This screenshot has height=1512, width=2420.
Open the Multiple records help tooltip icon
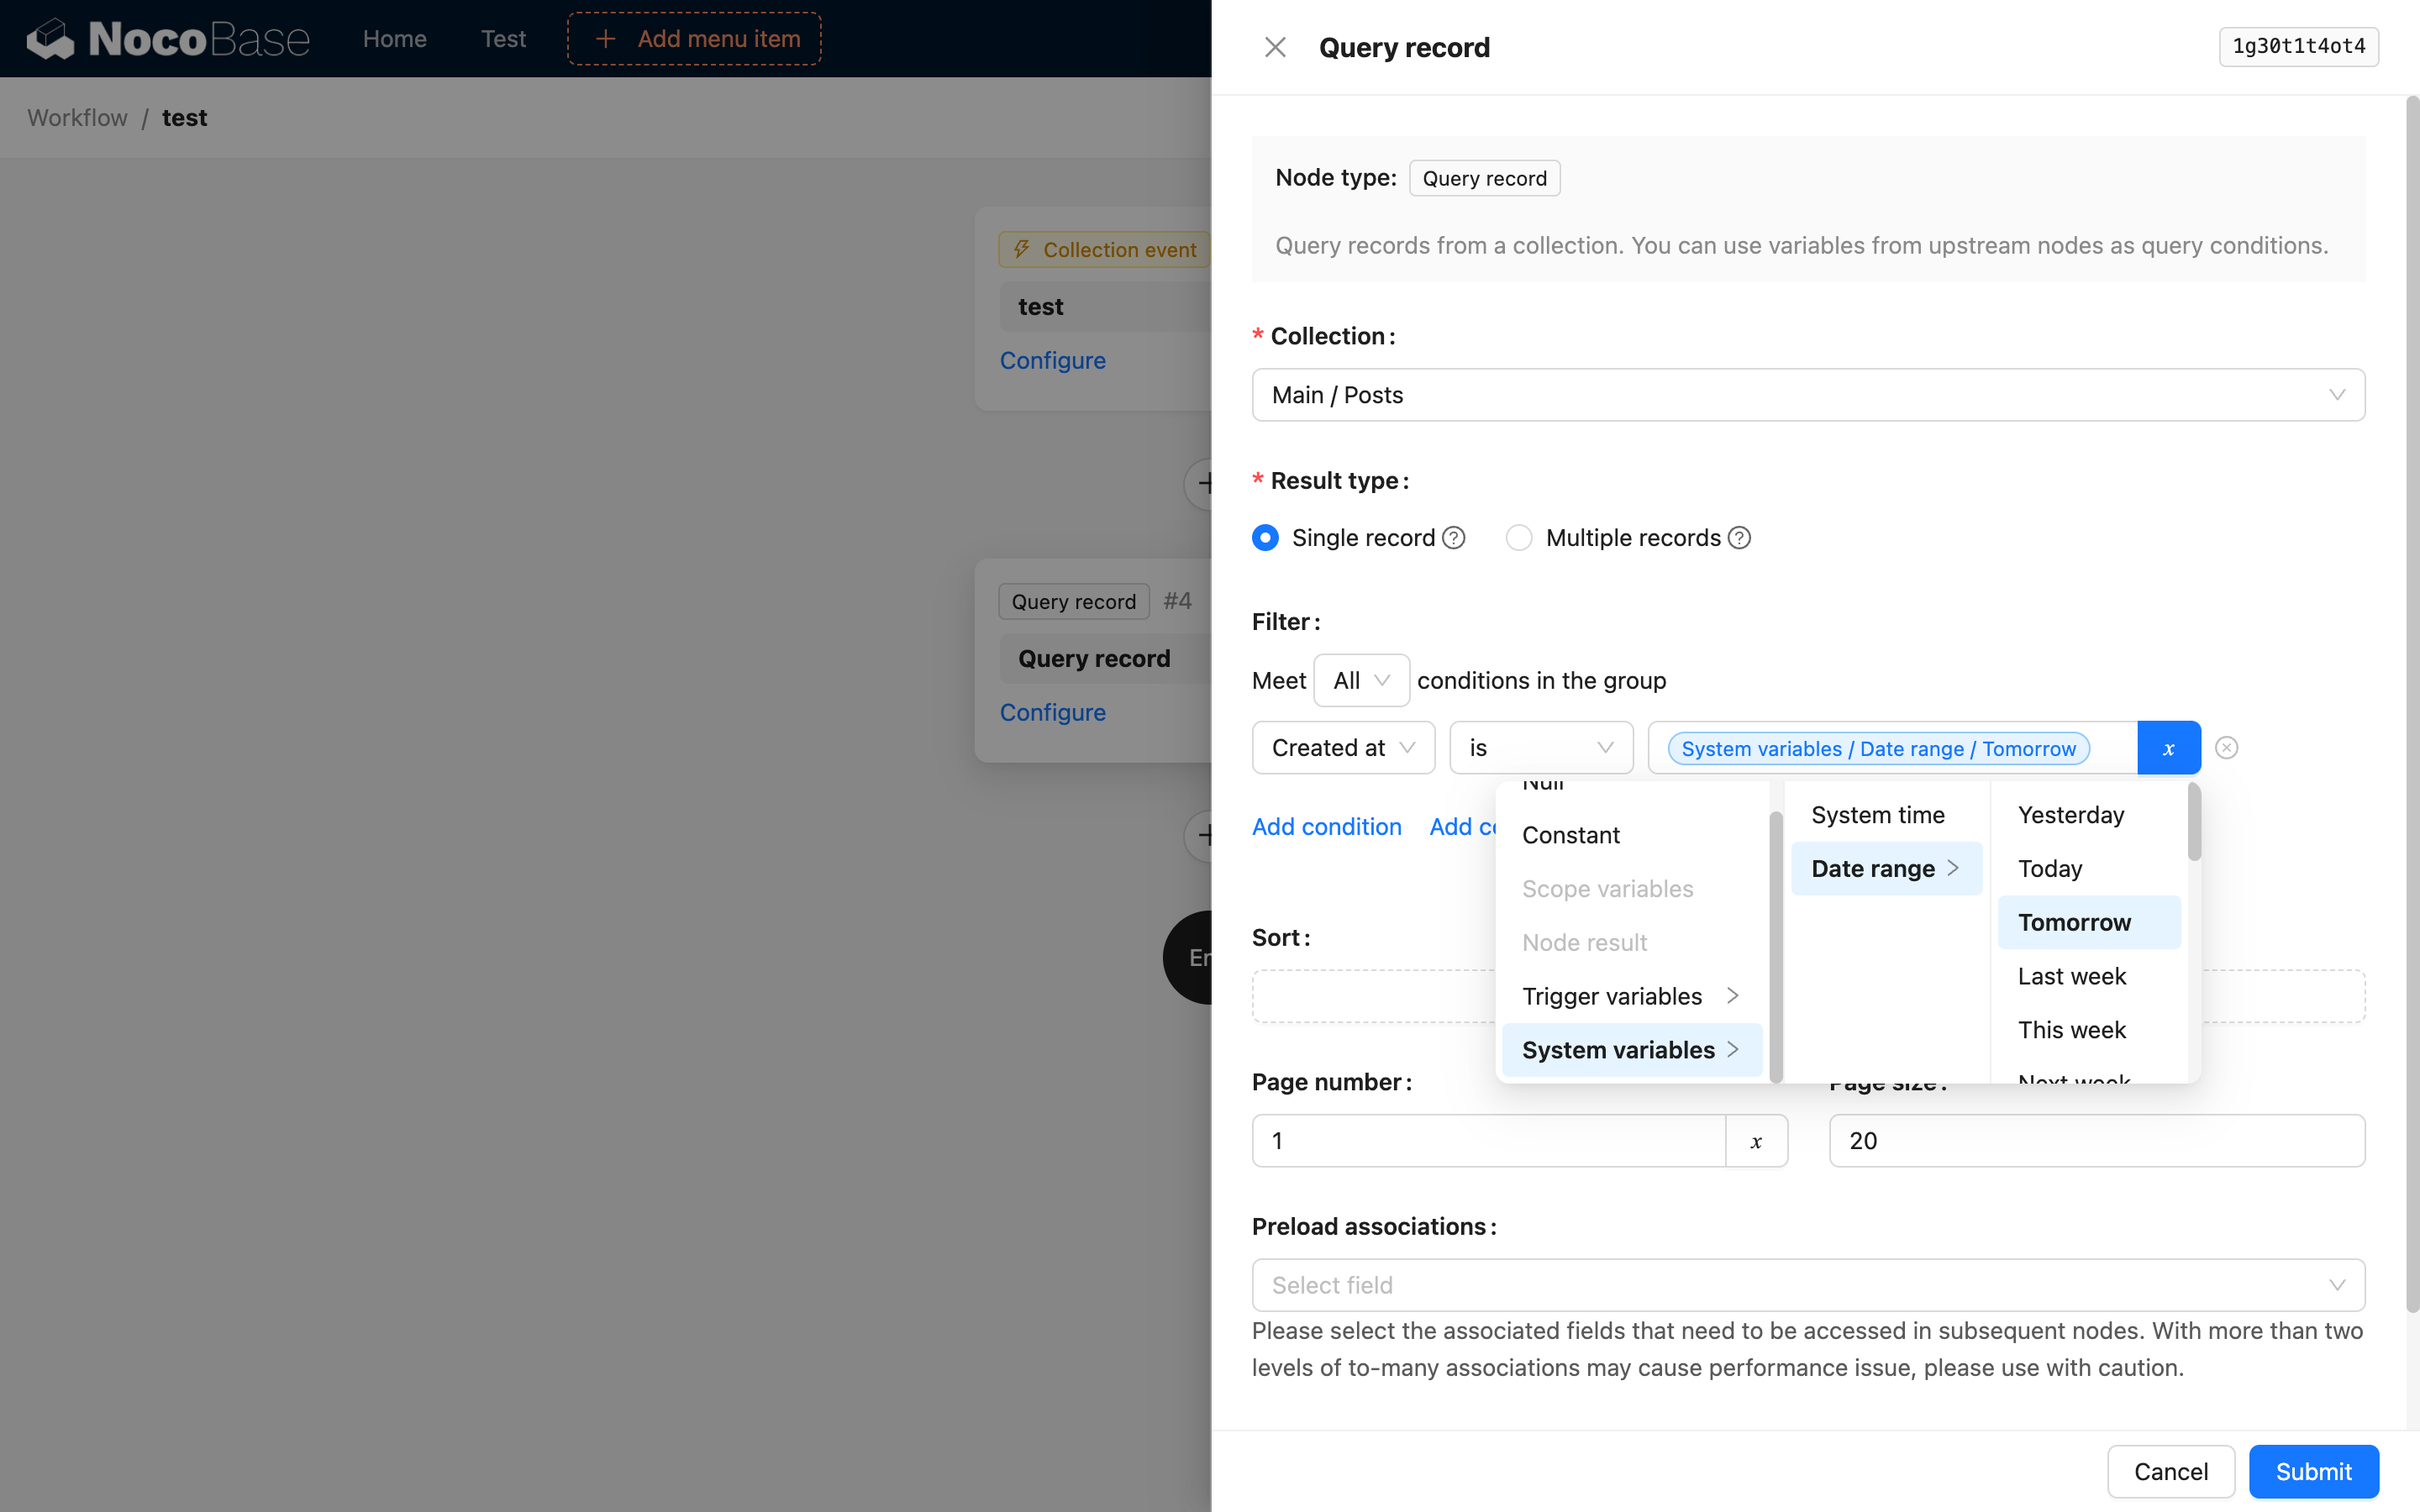tap(1740, 538)
